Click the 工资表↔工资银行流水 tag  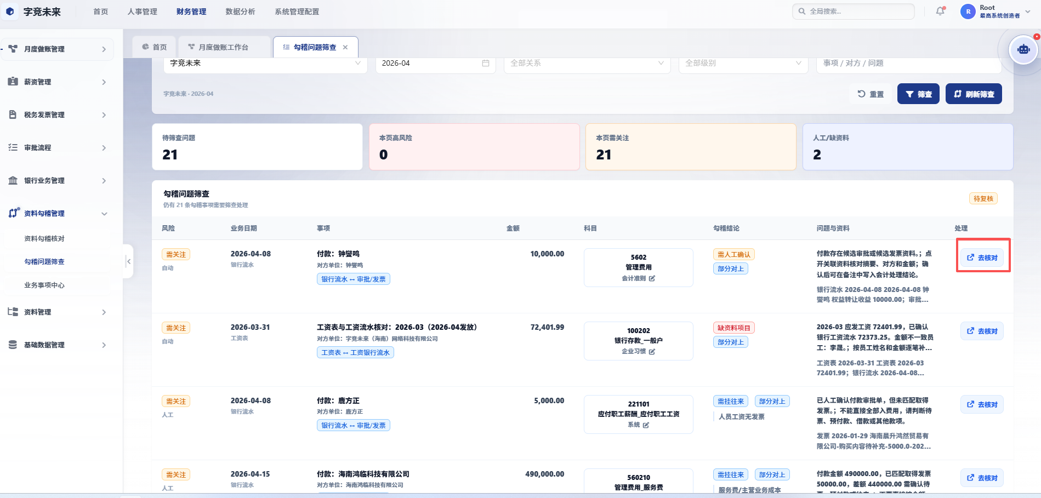tap(355, 352)
